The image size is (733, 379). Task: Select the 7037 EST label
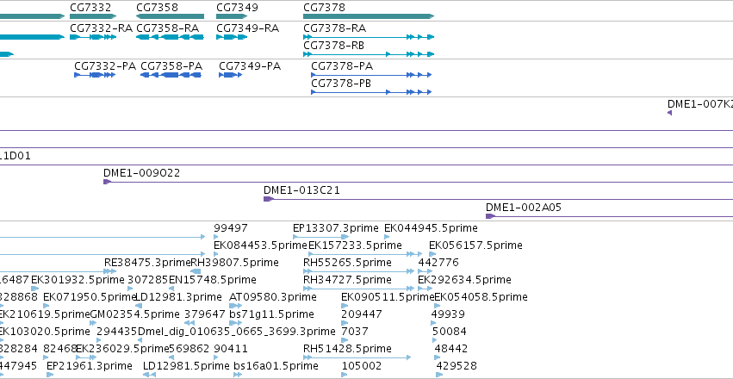coord(355,332)
